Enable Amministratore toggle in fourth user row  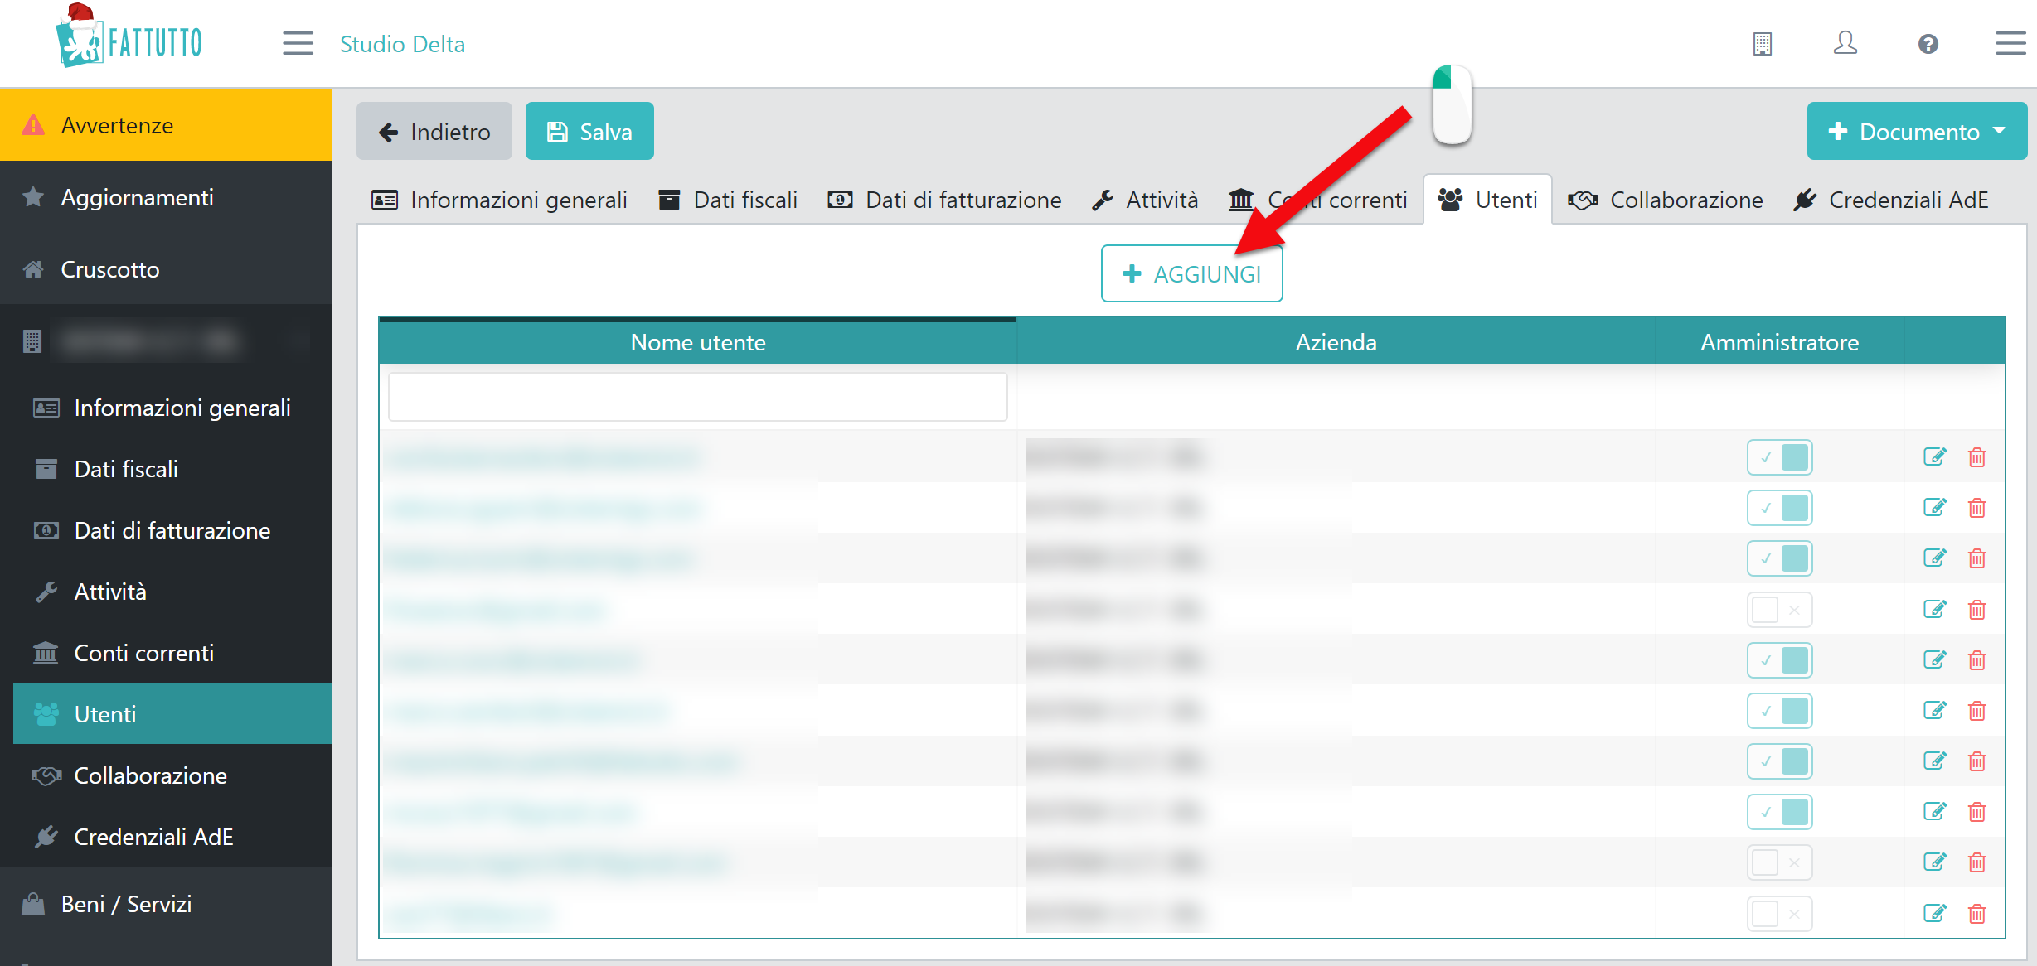click(1779, 610)
